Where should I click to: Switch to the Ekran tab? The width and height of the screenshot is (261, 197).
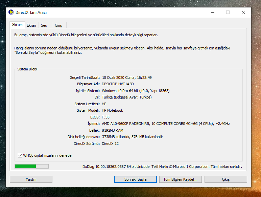(31, 25)
